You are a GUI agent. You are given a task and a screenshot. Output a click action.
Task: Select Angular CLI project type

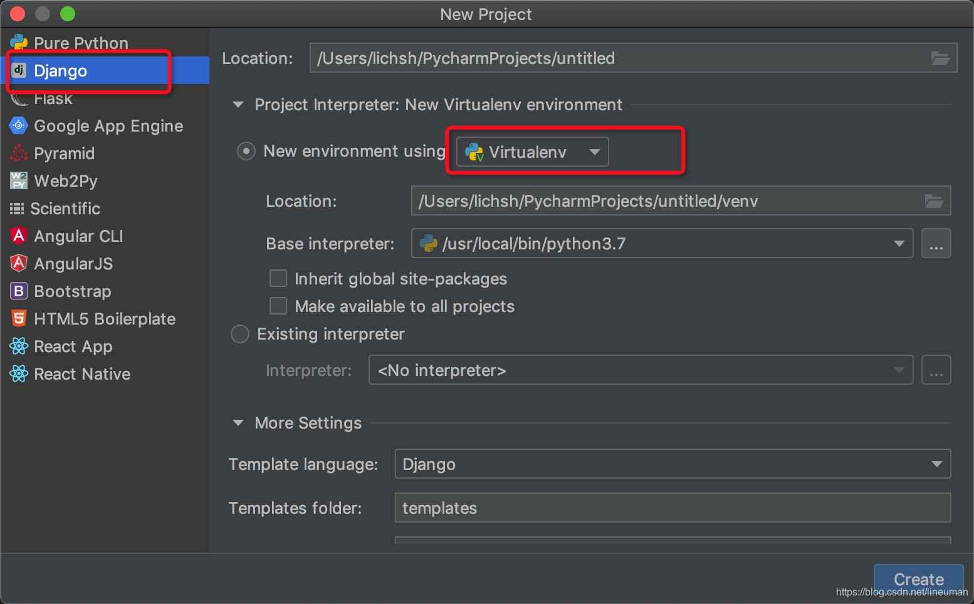[105, 236]
